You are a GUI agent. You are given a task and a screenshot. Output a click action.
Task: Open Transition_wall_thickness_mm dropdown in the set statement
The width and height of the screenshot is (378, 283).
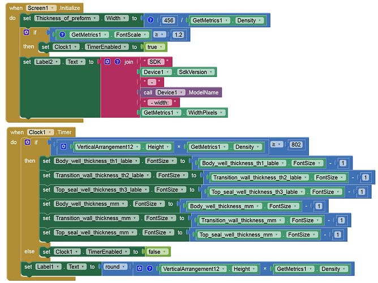click(96, 218)
